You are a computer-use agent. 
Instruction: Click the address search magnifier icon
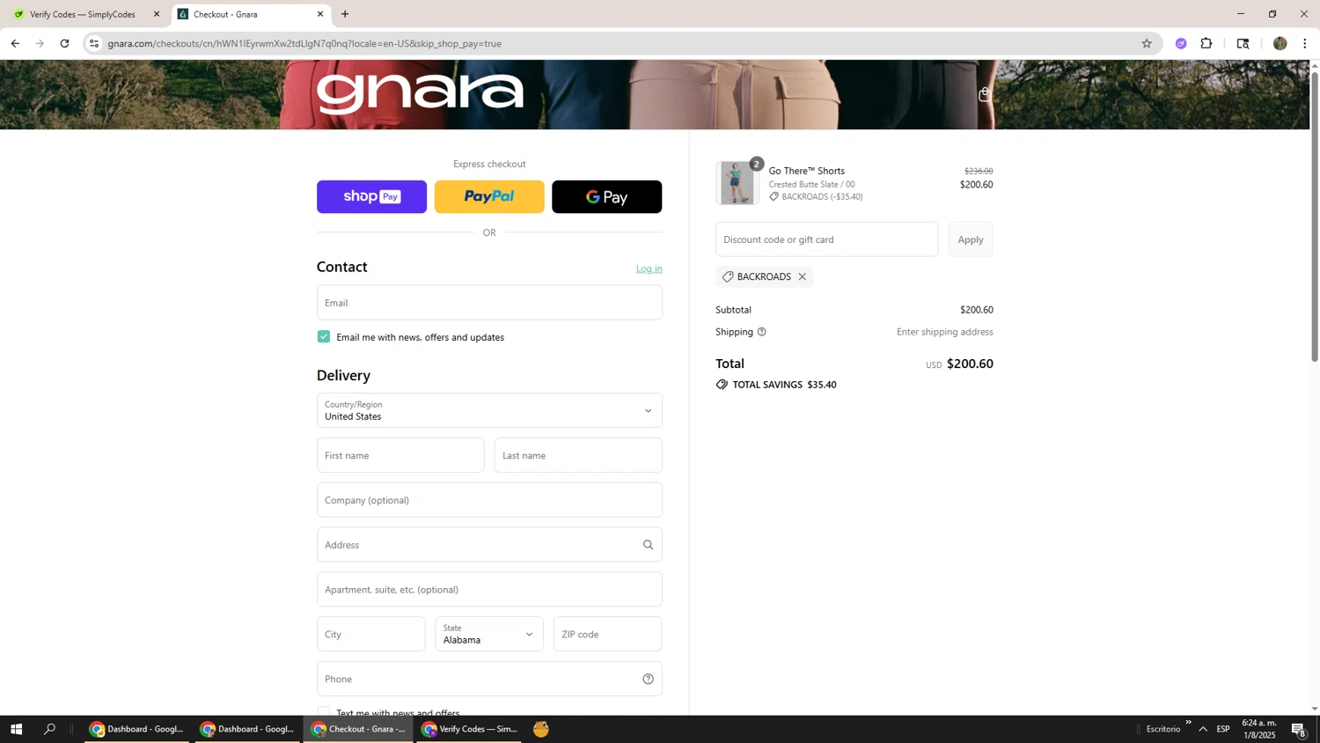648,545
